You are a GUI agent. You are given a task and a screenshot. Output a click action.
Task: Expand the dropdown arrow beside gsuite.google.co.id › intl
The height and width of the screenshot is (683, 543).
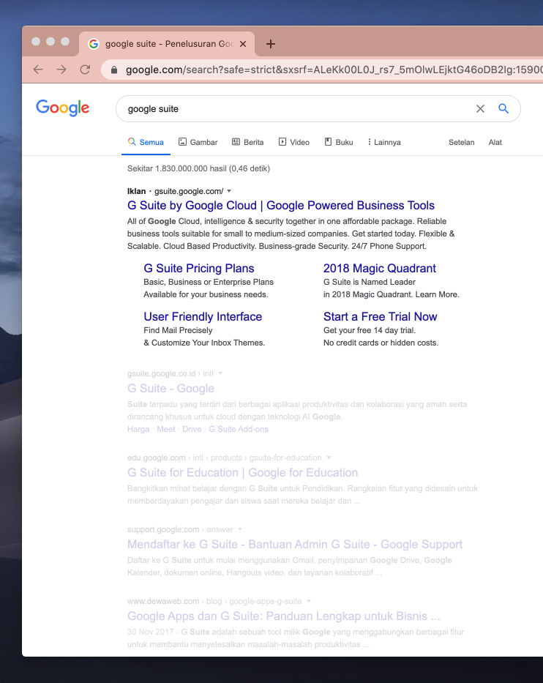click(x=220, y=373)
